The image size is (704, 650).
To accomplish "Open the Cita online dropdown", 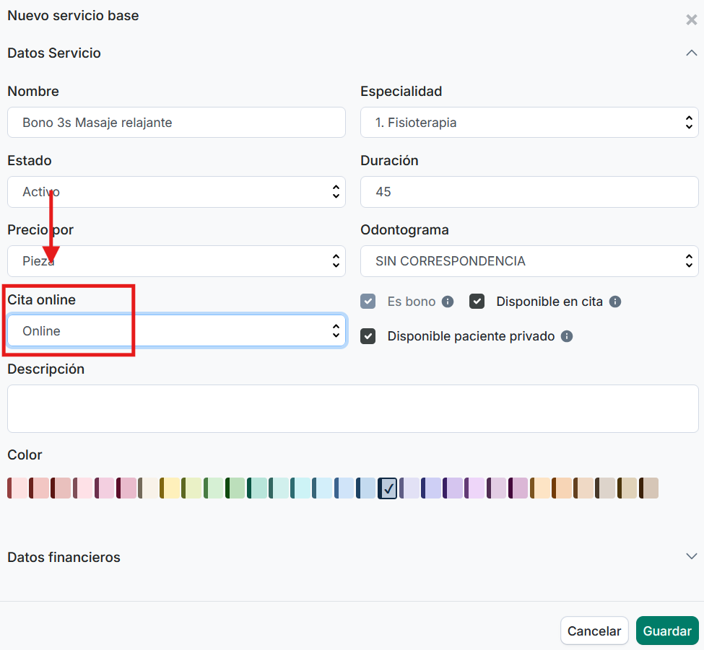I will [176, 331].
